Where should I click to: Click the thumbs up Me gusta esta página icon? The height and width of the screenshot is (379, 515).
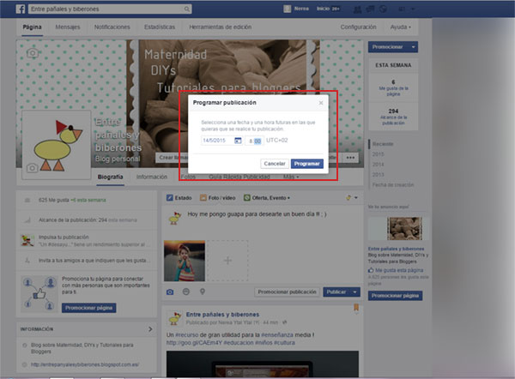(371, 270)
